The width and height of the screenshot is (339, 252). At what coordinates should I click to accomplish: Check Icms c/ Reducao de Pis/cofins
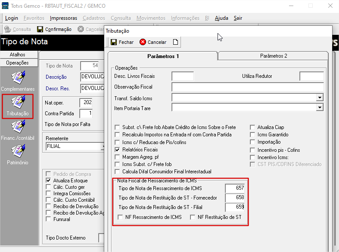click(117, 142)
